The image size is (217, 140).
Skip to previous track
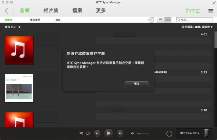pos(97,133)
